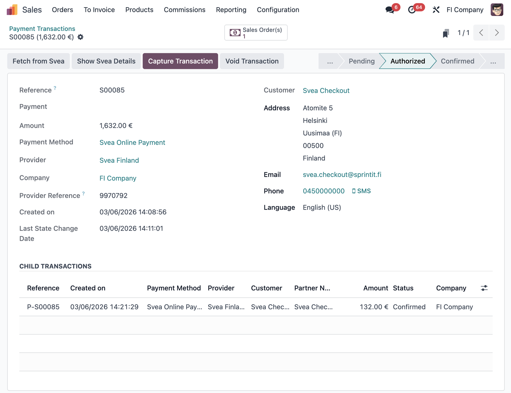Viewport: 511px width, 393px height.
Task: Expand the leading hidden statuses ellipsis
Action: point(330,61)
